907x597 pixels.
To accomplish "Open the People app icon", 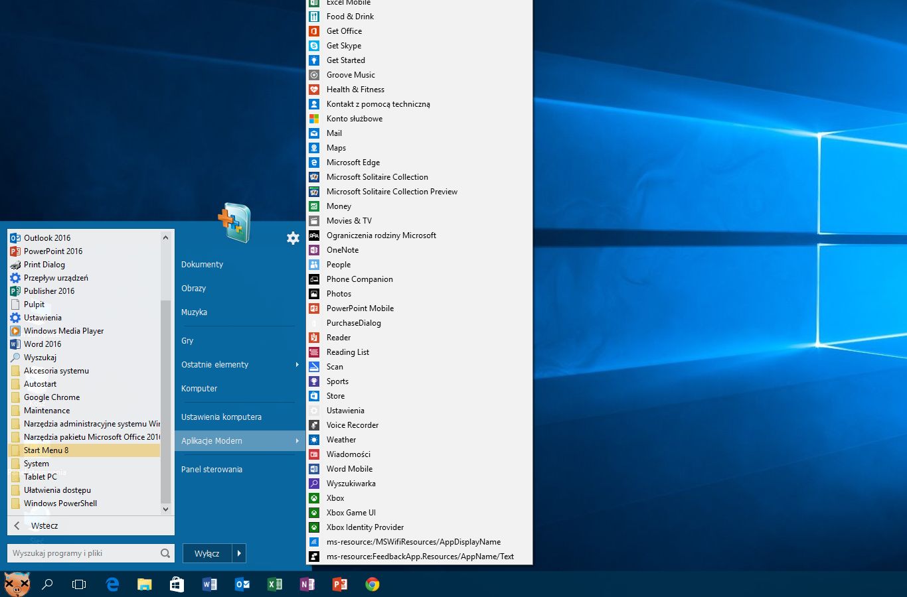I will (314, 265).
